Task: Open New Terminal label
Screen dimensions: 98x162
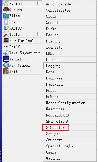Action: [x=22, y=41]
